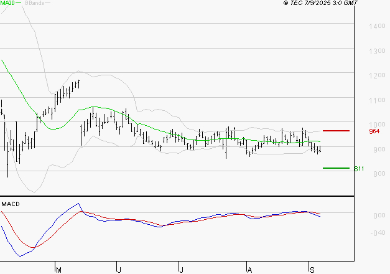The image size is (390, 274).
Task: Select the red 964 resistance value
Action: [x=374, y=132]
